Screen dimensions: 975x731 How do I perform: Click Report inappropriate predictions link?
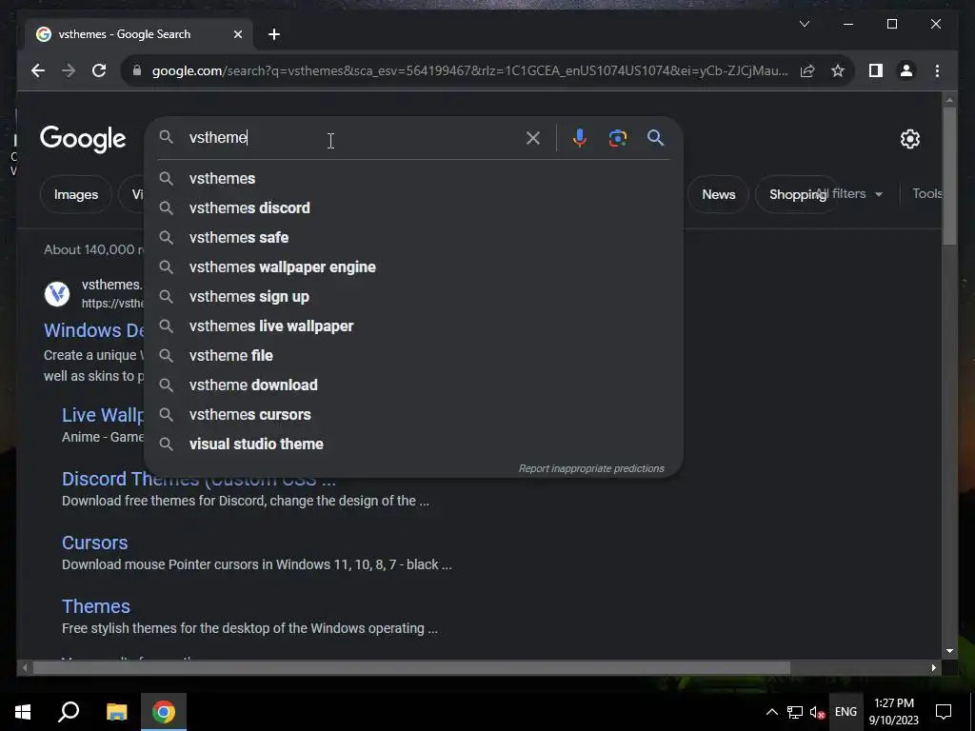(x=591, y=468)
